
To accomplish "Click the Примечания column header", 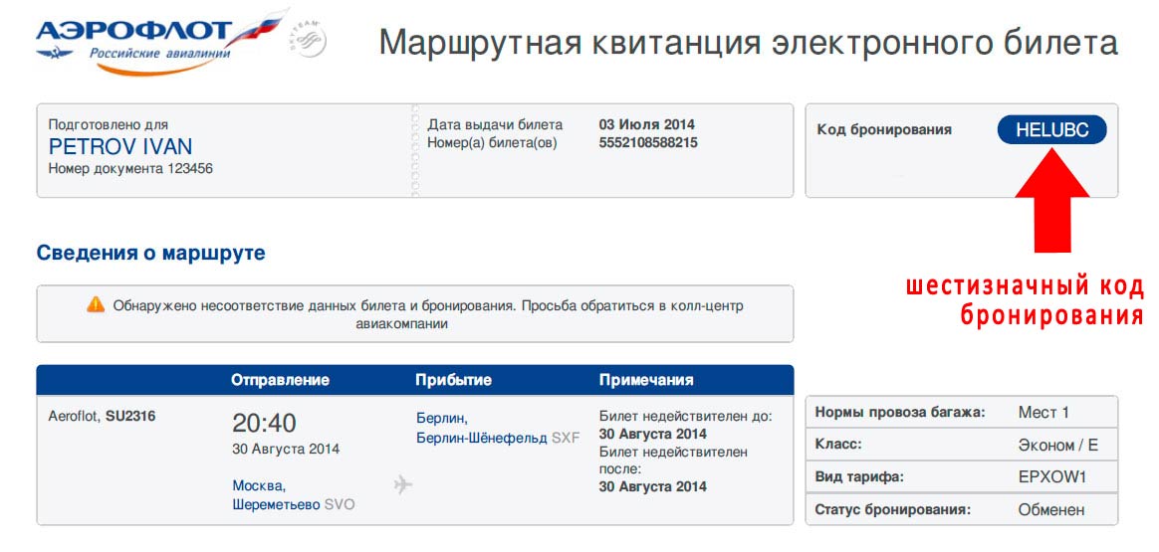I will click(x=646, y=380).
